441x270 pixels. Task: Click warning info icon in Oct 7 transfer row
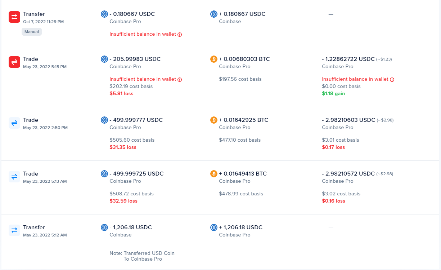[180, 35]
